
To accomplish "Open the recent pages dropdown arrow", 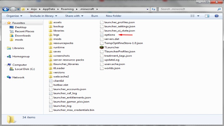I will 18,9.
